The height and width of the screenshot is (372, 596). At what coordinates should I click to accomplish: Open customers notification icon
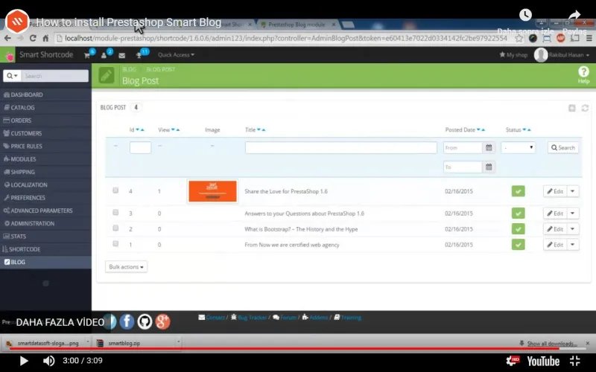coord(104,55)
